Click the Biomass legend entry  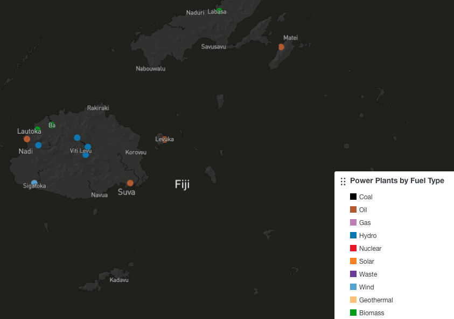[372, 313]
